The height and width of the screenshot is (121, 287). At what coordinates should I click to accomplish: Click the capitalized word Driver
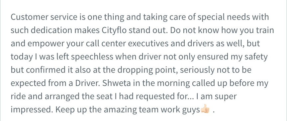point(87,83)
